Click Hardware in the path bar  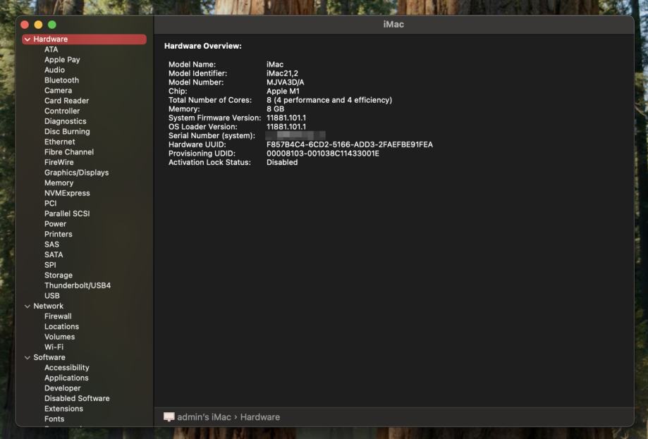coord(260,417)
